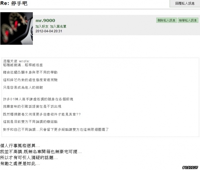Click the sender's dashboard avatar image

(17, 28)
